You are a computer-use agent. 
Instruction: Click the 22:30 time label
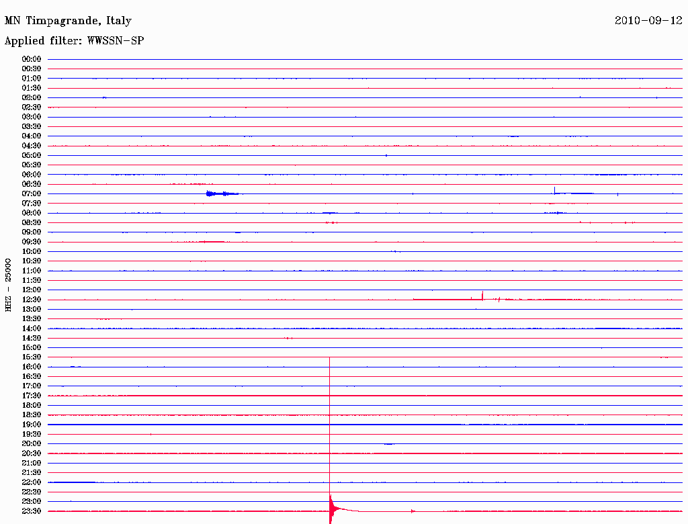[32, 492]
